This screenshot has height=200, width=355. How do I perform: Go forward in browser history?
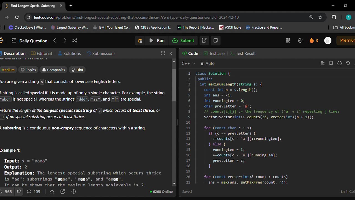(7, 17)
